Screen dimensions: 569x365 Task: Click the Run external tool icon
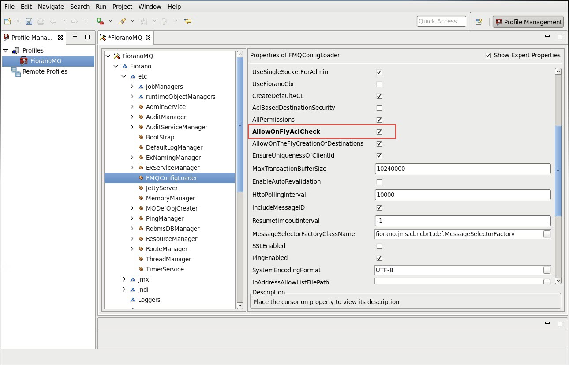(100, 21)
